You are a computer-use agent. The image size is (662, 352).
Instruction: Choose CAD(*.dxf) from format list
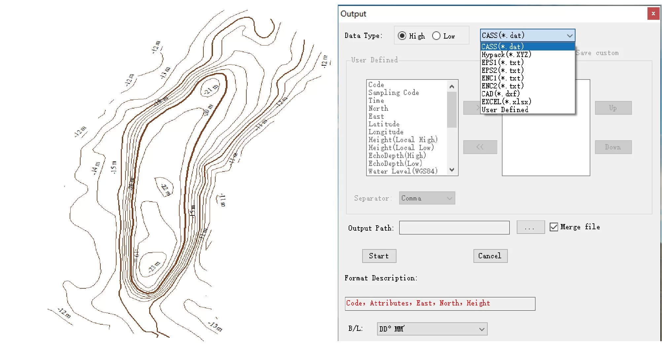click(x=527, y=94)
